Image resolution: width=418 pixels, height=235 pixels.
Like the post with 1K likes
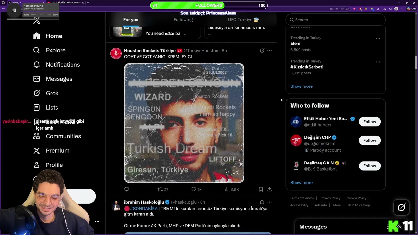pyautogui.click(x=196, y=189)
